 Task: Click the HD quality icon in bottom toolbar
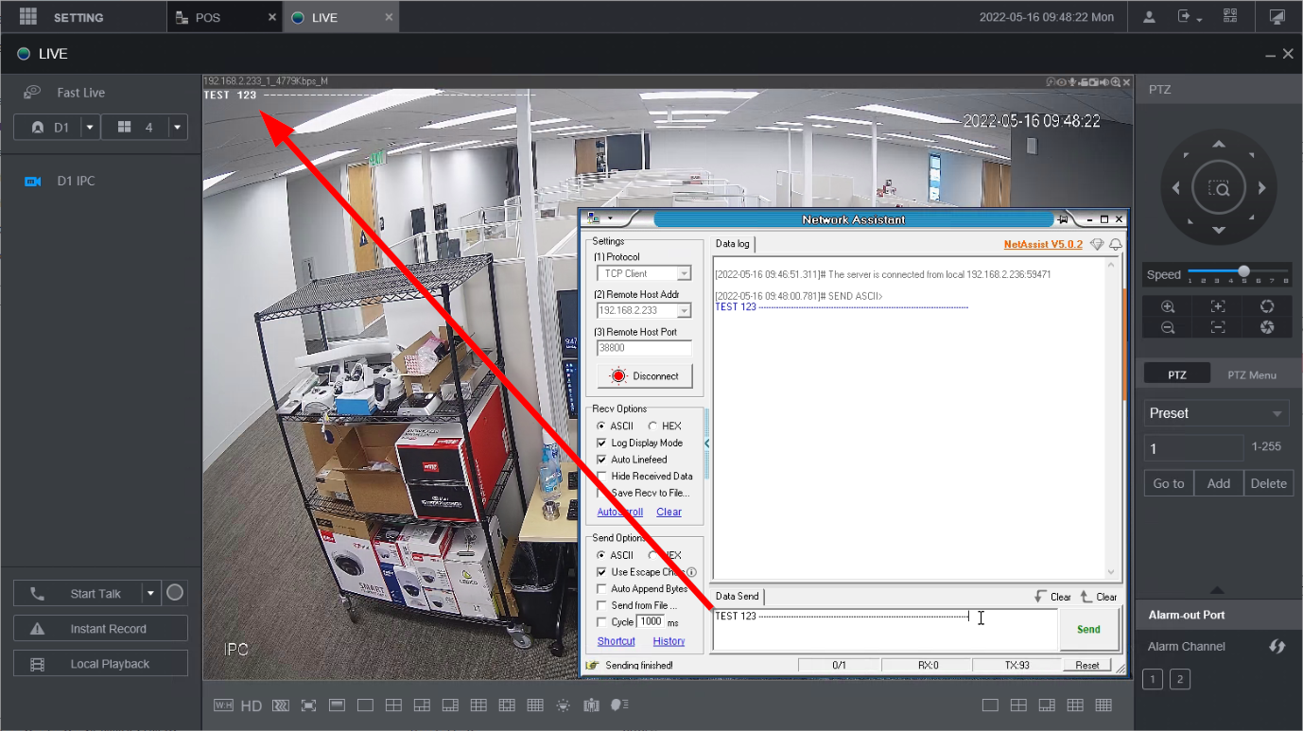(x=251, y=705)
